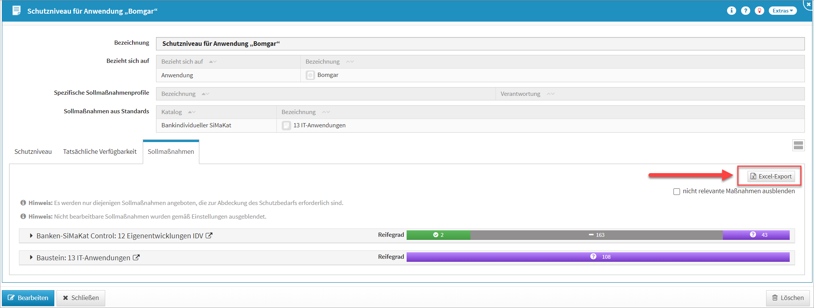This screenshot has width=814, height=308.
Task: Sort by Katalog column header
Action: 172,112
